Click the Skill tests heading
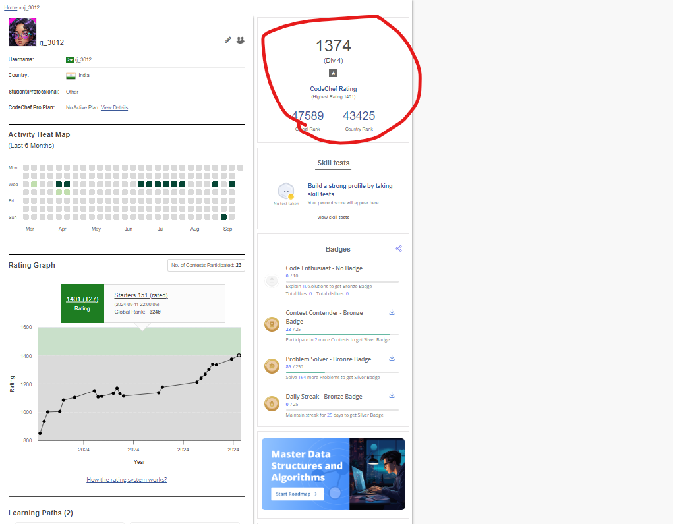 (x=334, y=163)
